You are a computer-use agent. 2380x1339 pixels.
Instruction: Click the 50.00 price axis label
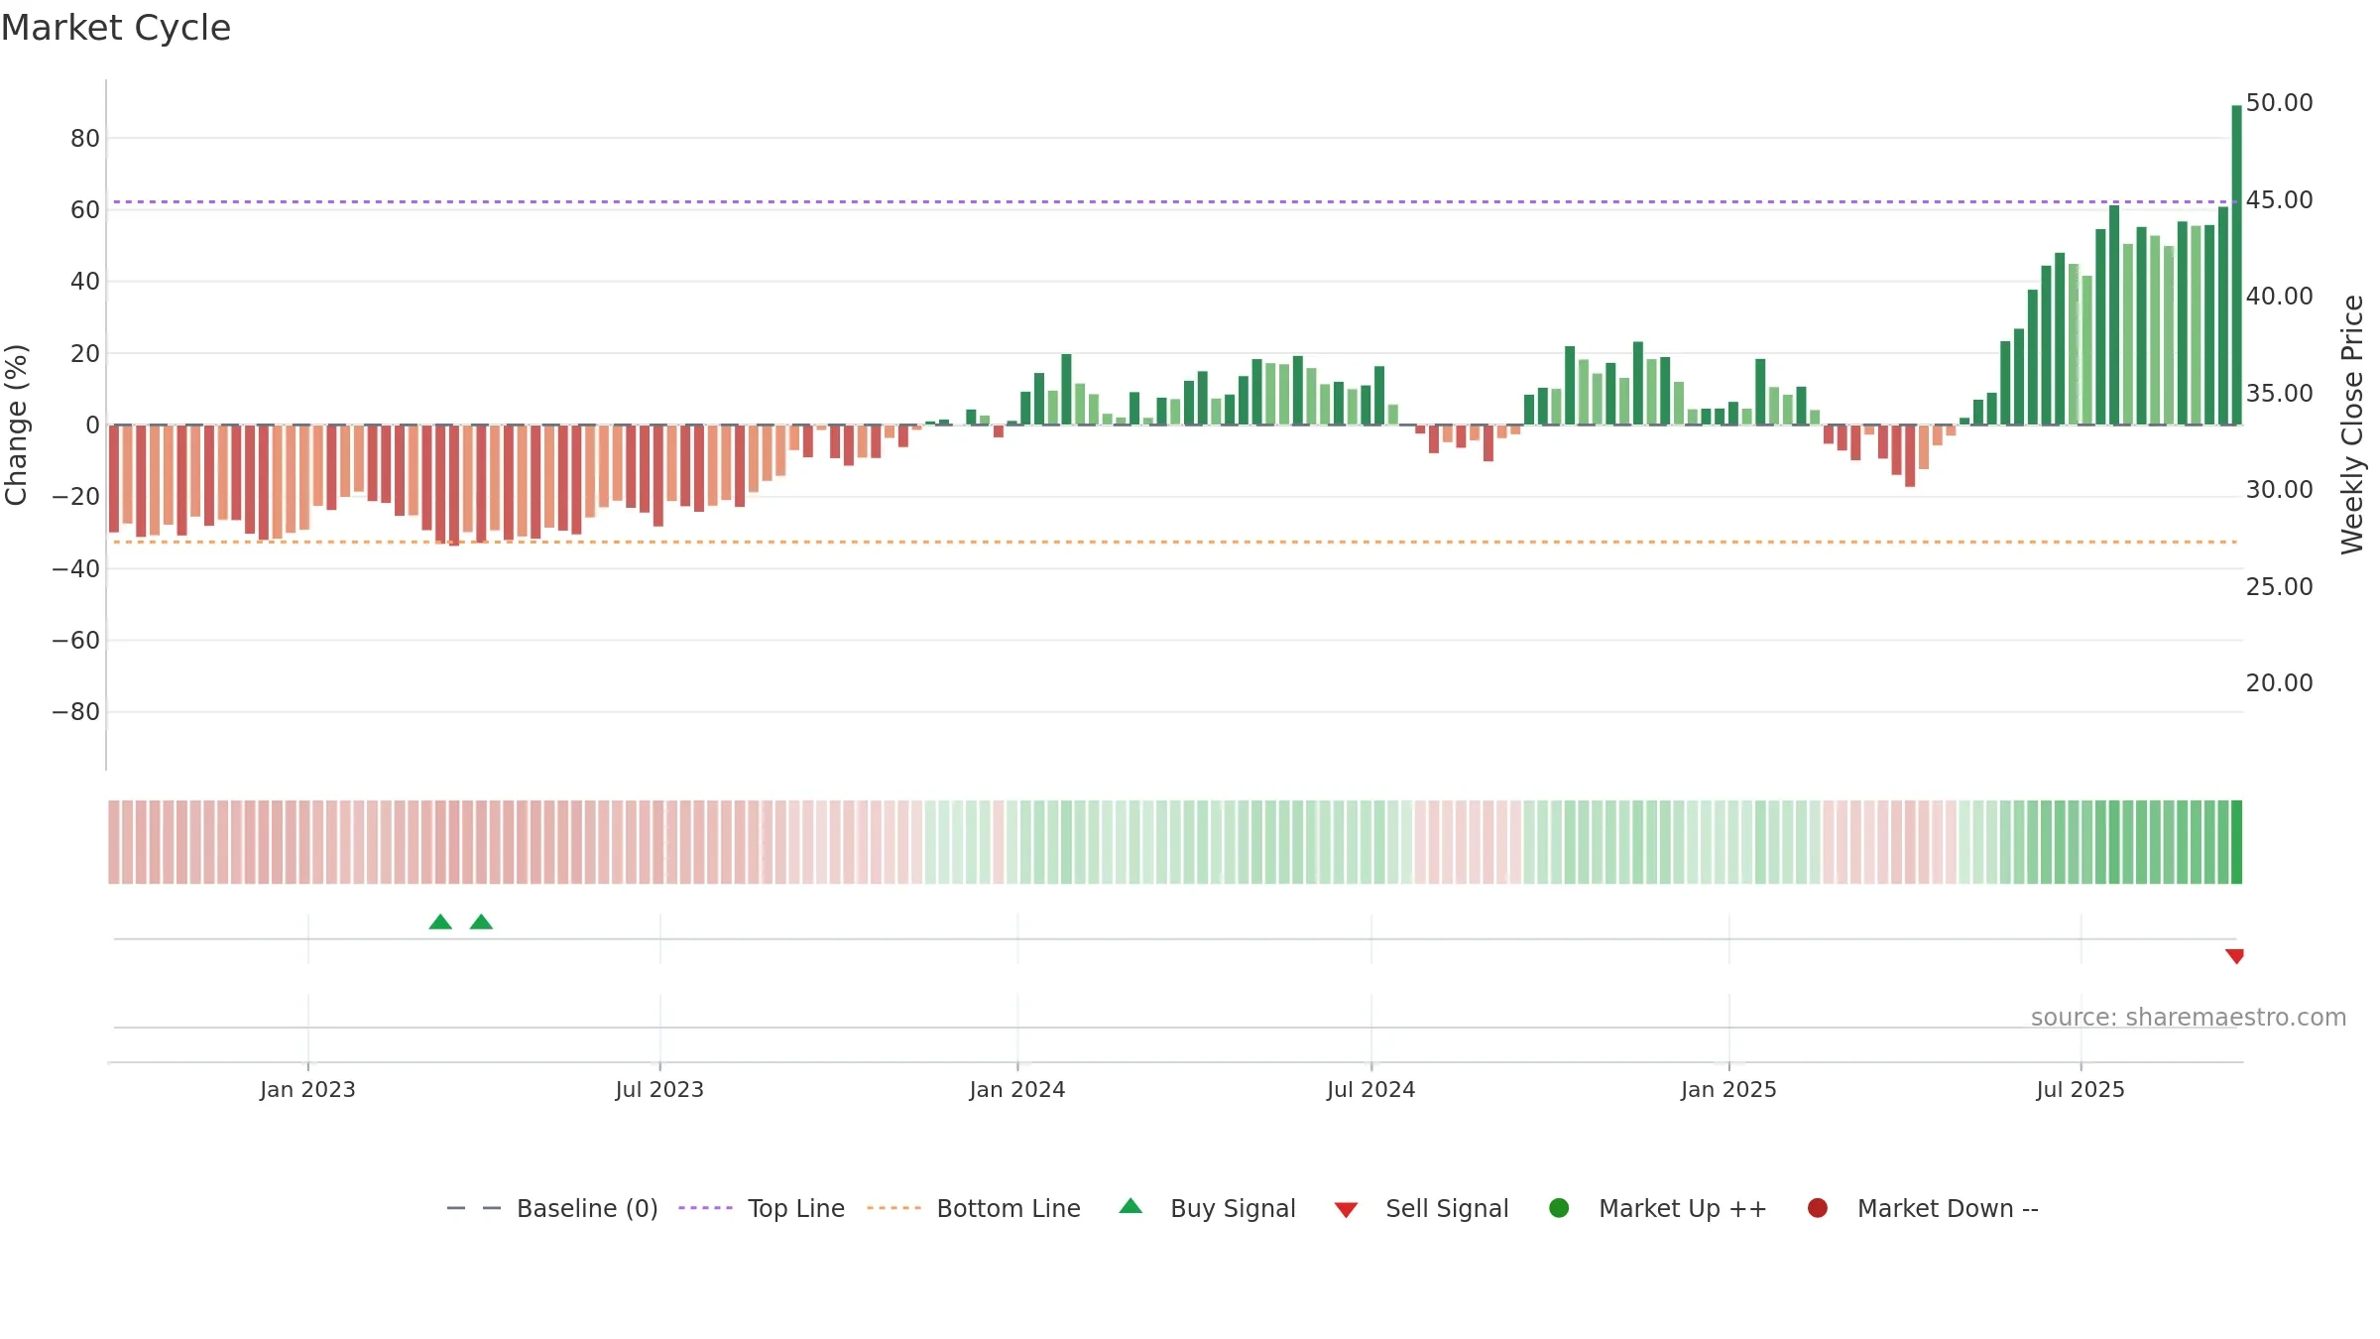(2279, 102)
